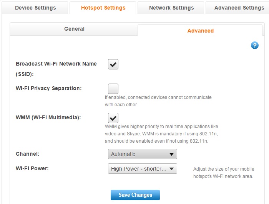Expand the Wi-Fi Power dropdown
Screen dimensions: 269x204
click(x=142, y=169)
